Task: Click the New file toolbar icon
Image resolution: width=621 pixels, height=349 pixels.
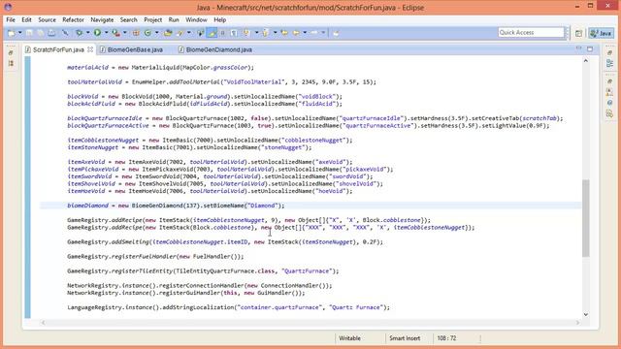Action: [12, 33]
